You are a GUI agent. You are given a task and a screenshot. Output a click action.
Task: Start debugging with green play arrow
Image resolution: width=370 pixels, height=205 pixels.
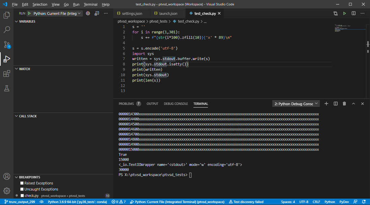pos(30,13)
